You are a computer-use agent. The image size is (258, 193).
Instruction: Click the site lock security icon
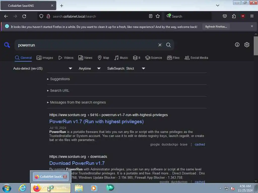pos(48,16)
